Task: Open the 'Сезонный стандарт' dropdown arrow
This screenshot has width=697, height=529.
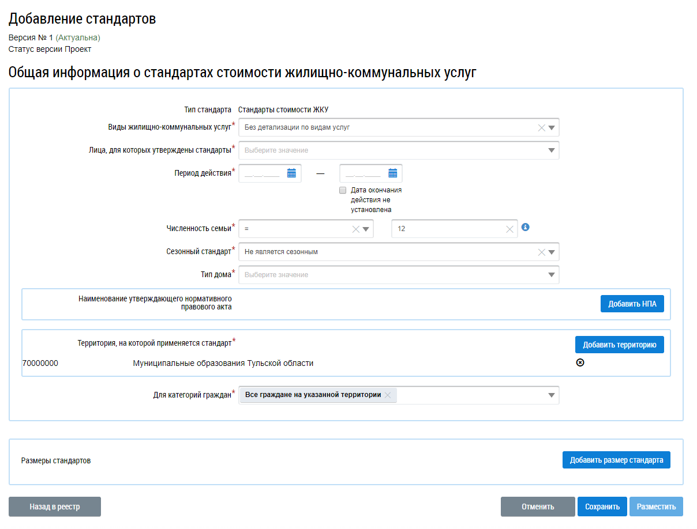Action: [x=552, y=252]
